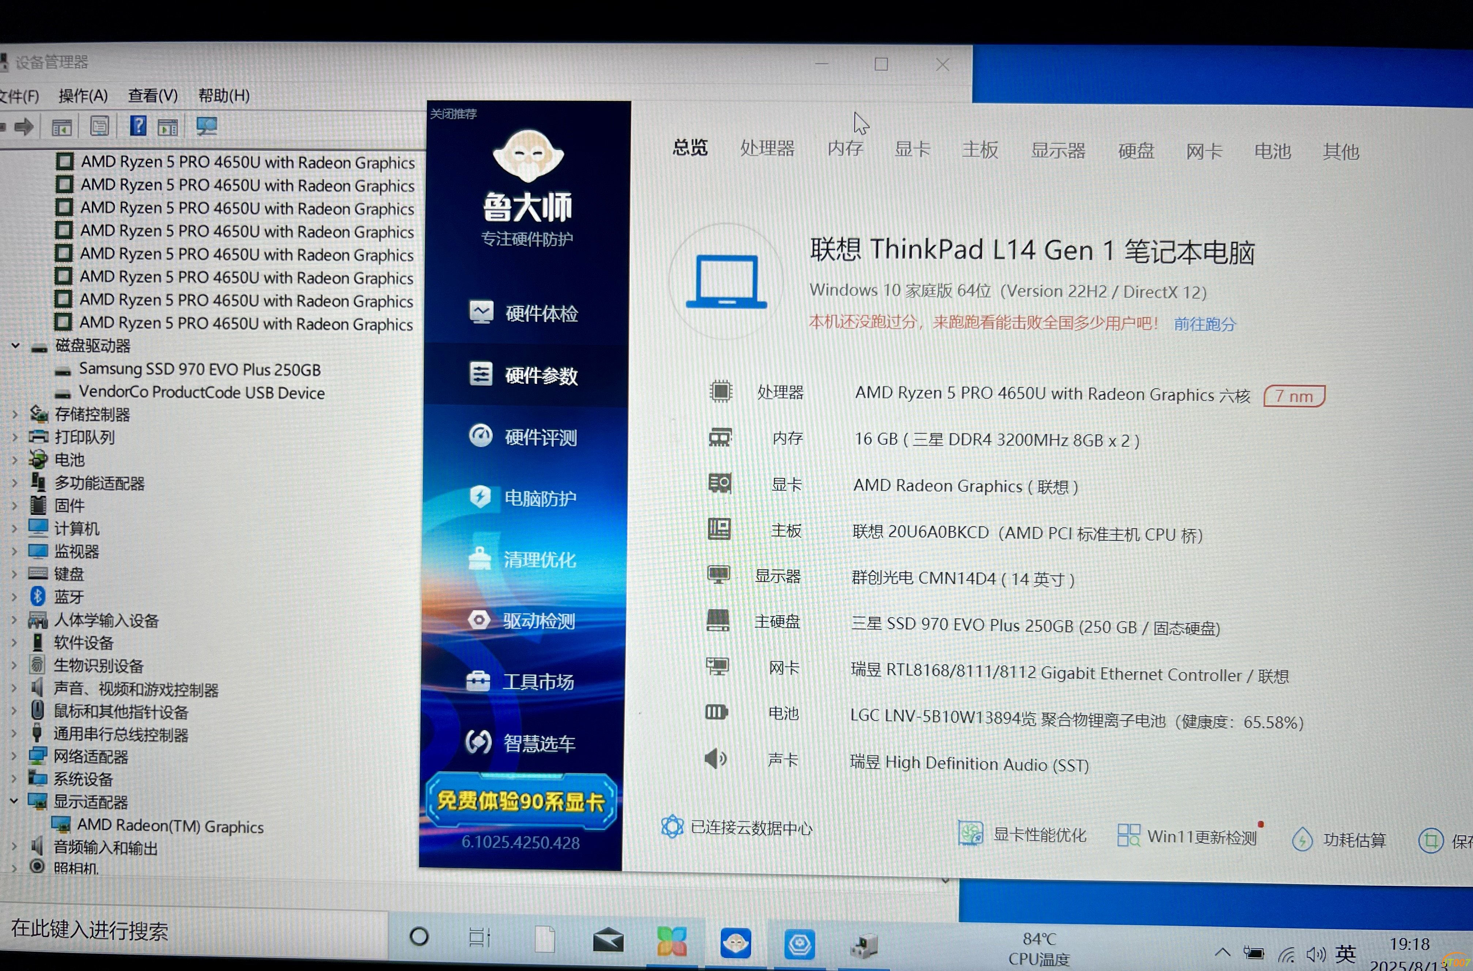
Task: Click the Device Manager forward arrow toolbar button
Action: pos(24,127)
